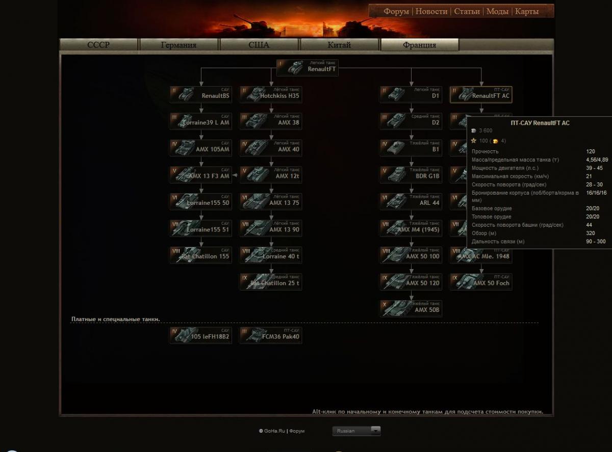This screenshot has width=612, height=452.
Task: Open the Форум link in top menu
Action: (396, 11)
